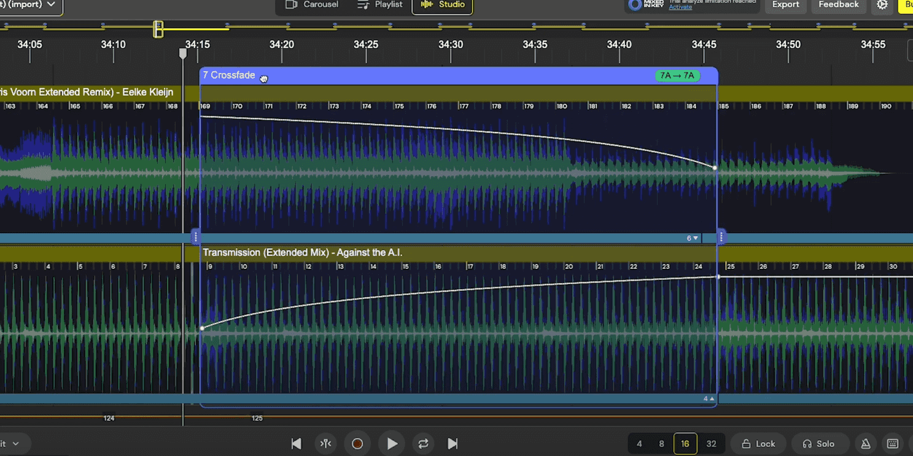This screenshot has height=456, width=913.
Task: Switch to the Carousel view
Action: (312, 4)
